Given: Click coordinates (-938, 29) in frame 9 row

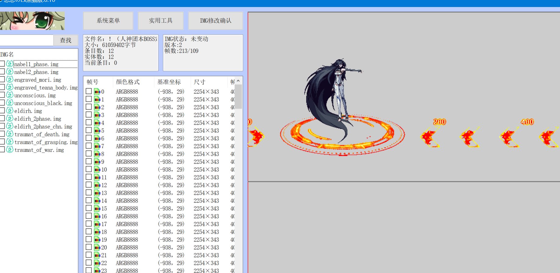Looking at the screenshot, I should point(171,162).
